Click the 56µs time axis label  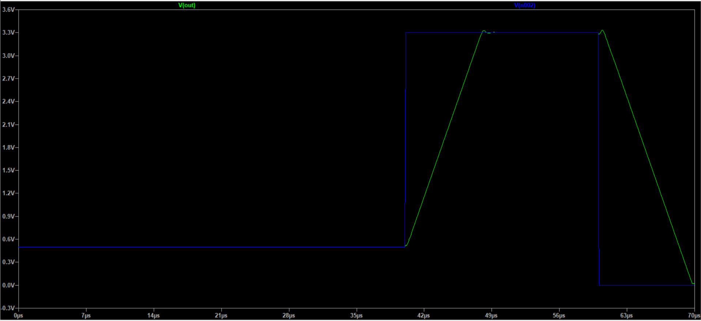click(x=559, y=316)
